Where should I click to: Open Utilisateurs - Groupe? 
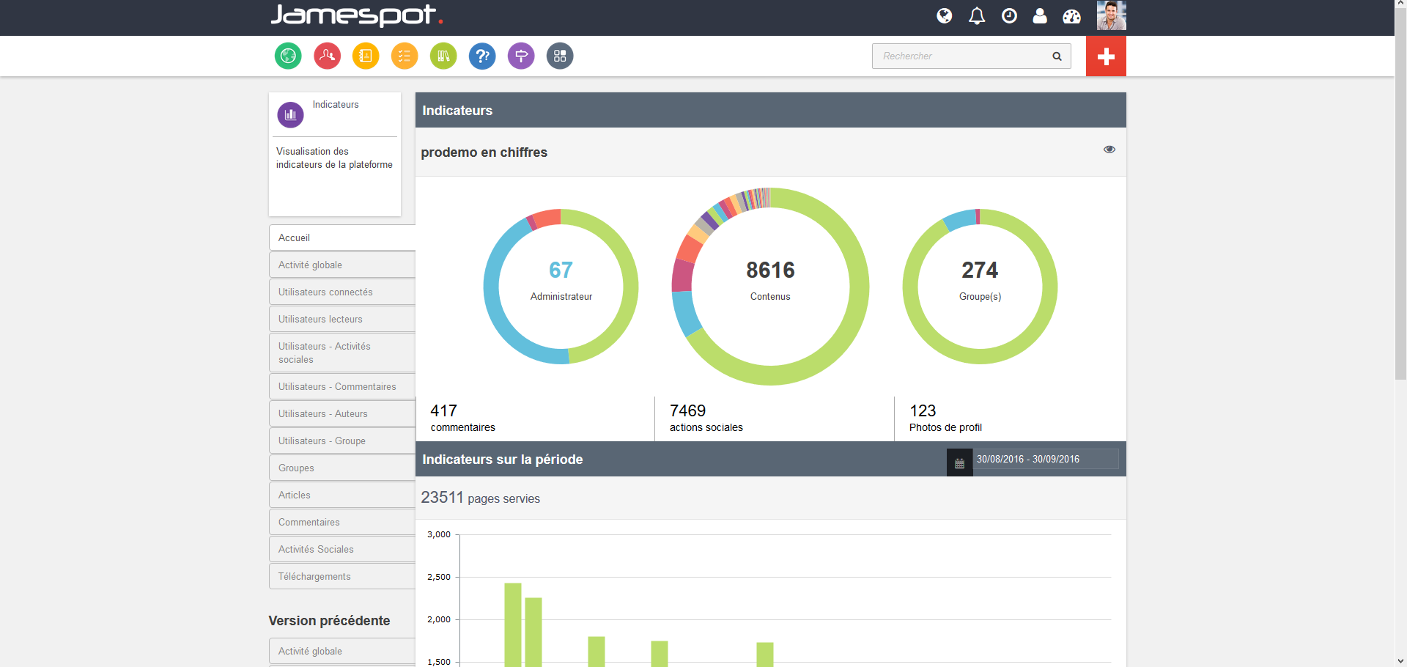coord(342,441)
